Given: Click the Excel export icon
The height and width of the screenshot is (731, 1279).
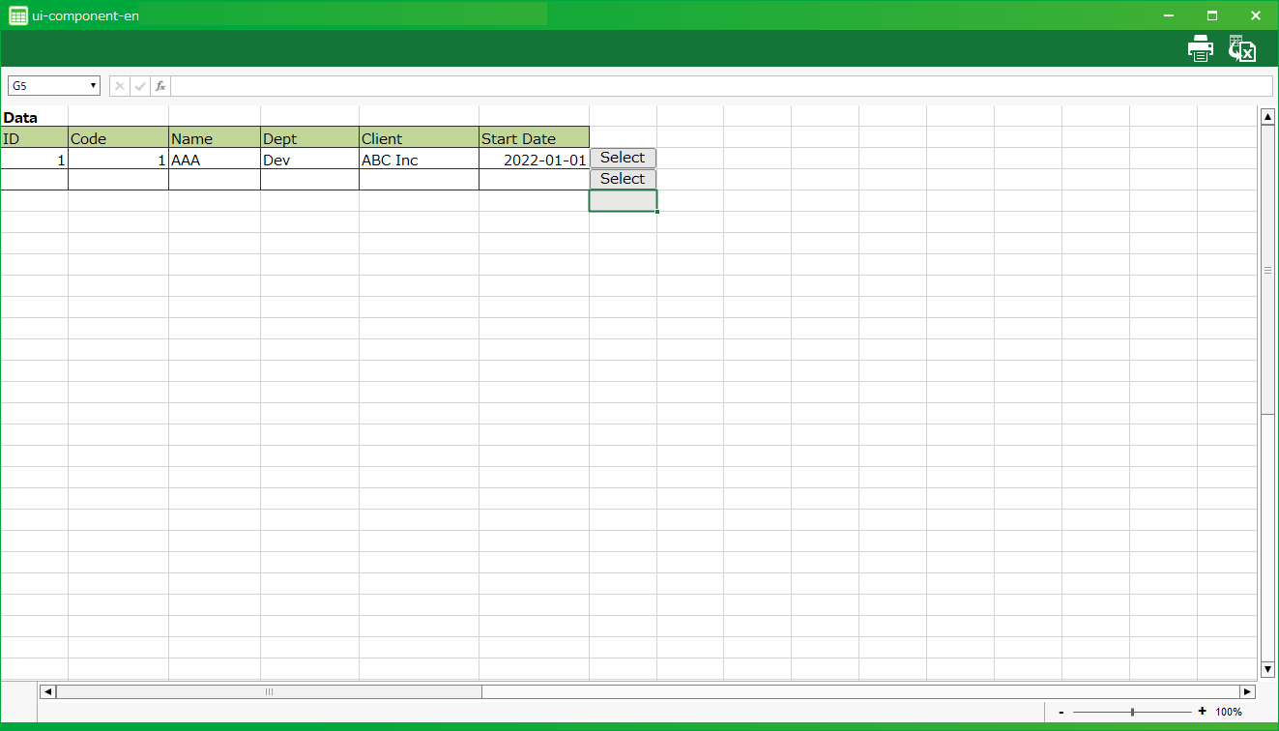Looking at the screenshot, I should pos(1241,48).
